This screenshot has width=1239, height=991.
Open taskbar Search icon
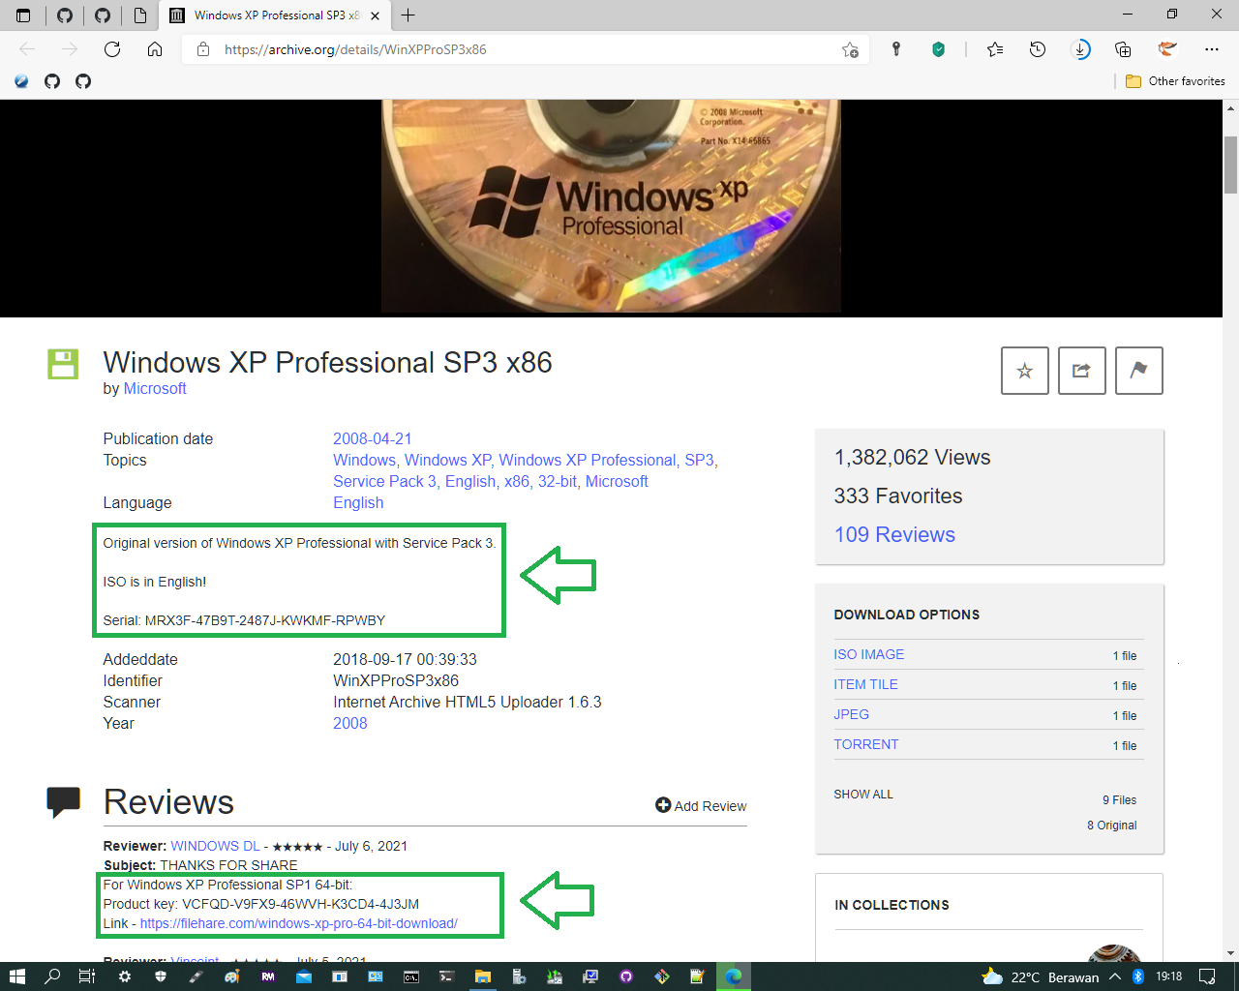[52, 976]
